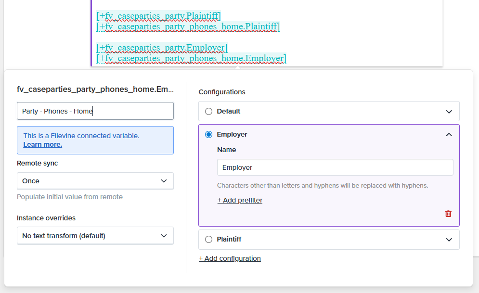This screenshot has width=479, height=293.
Task: Collapse the Employer configuration chevron
Action: pos(449,135)
